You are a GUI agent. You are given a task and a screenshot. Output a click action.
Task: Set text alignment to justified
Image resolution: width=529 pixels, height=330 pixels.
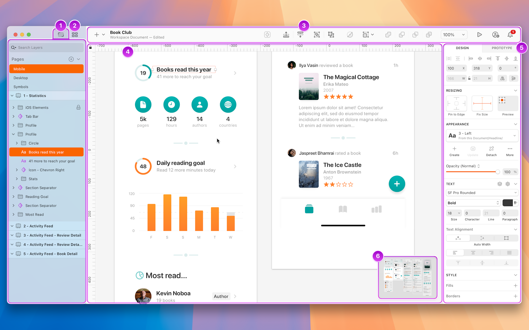pyautogui.click(x=509, y=253)
